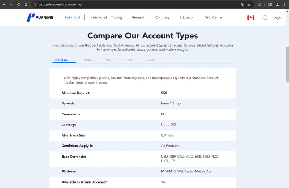Bookmark this page with the star icon

(x=249, y=4)
